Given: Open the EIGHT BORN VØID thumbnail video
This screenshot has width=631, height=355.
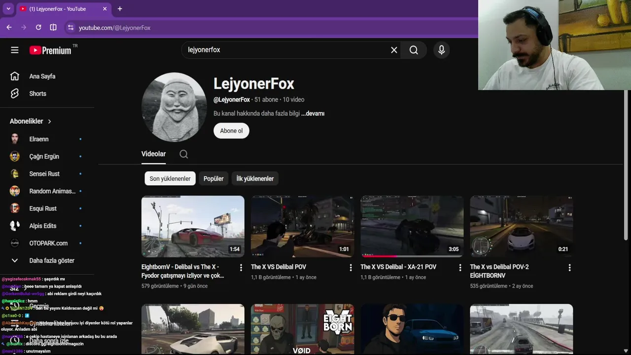Looking at the screenshot, I should click(x=302, y=329).
